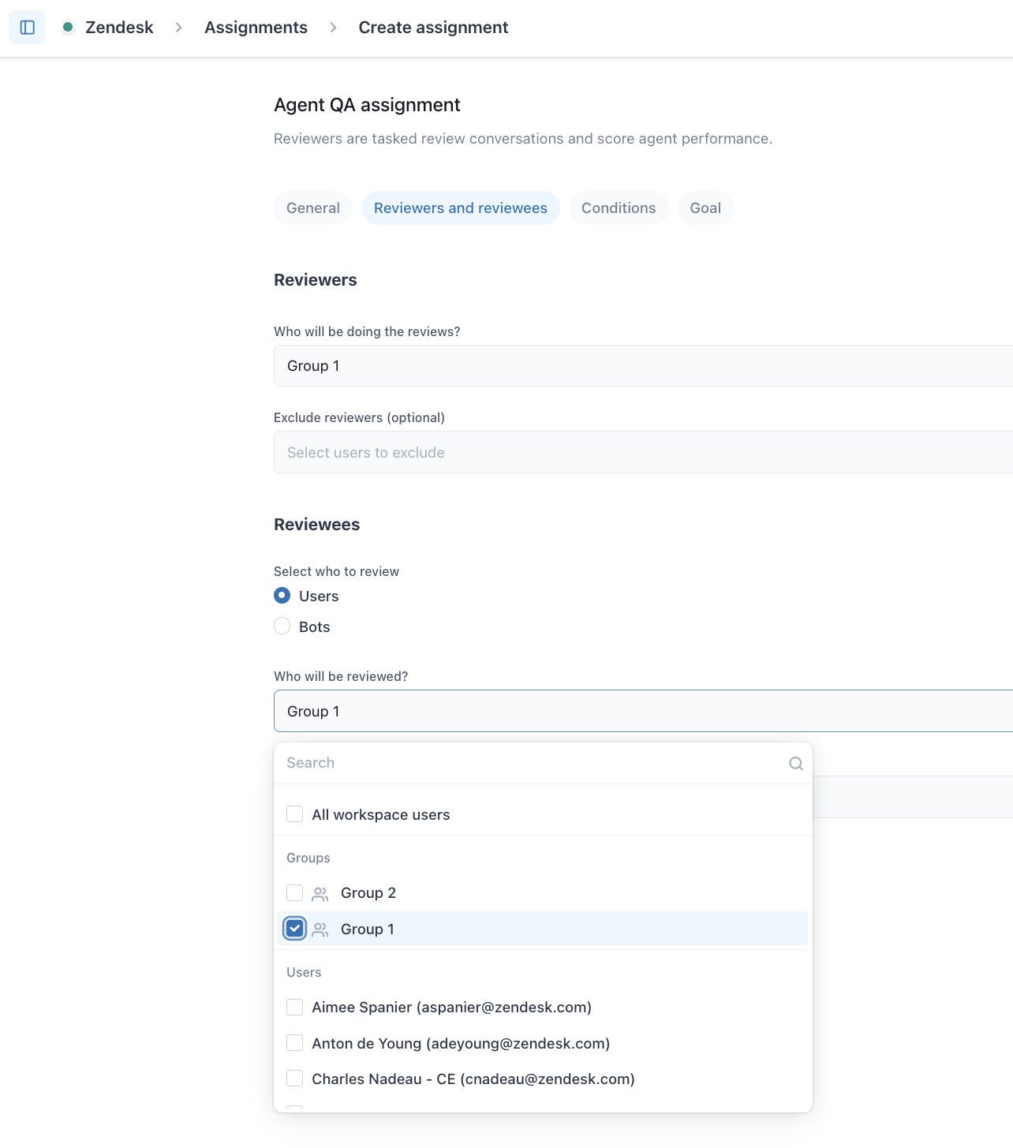Open the Exclude reviewers dropdown

pos(643,452)
